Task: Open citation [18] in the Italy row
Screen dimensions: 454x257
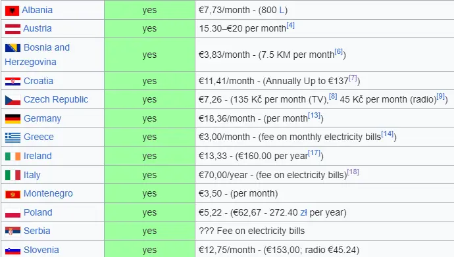Action: pos(353,172)
